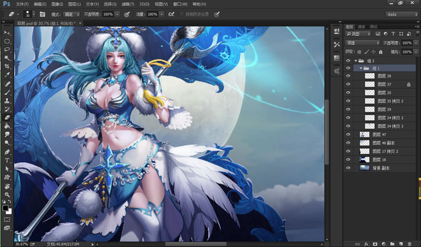Open the eraser opacity slider dropdown
This screenshot has height=247, width=421.
(117, 14)
